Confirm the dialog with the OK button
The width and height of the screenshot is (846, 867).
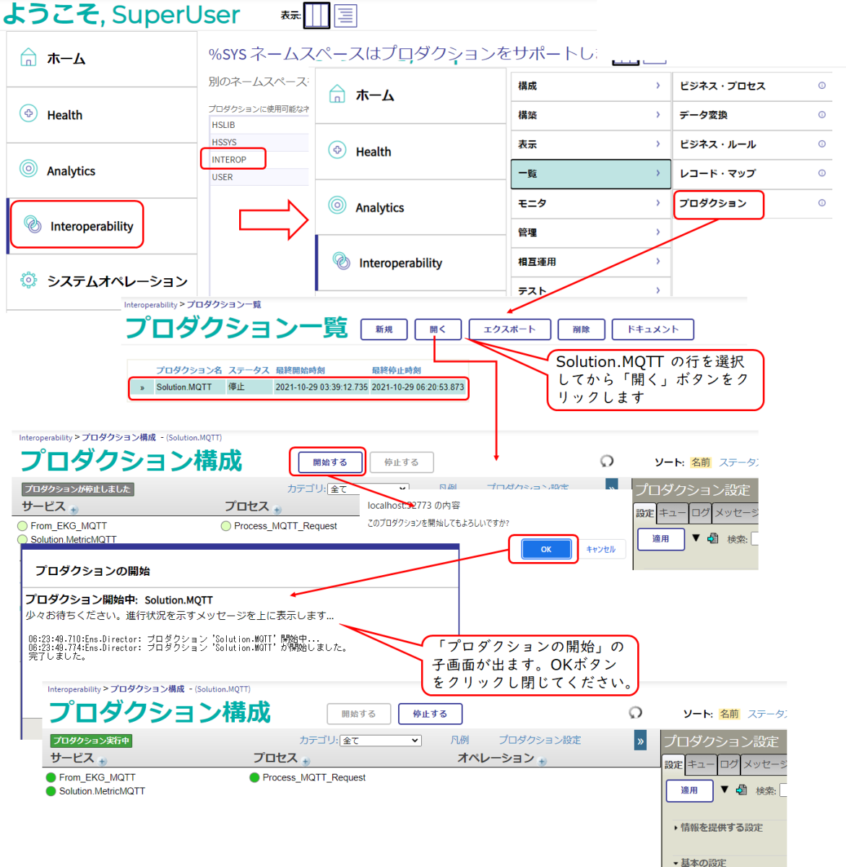545,549
